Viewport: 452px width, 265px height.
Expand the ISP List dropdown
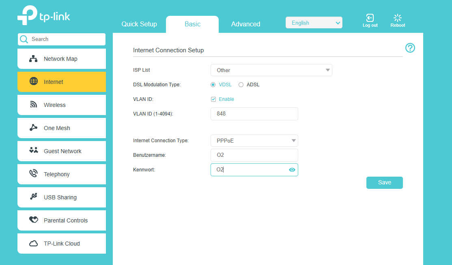coord(271,70)
